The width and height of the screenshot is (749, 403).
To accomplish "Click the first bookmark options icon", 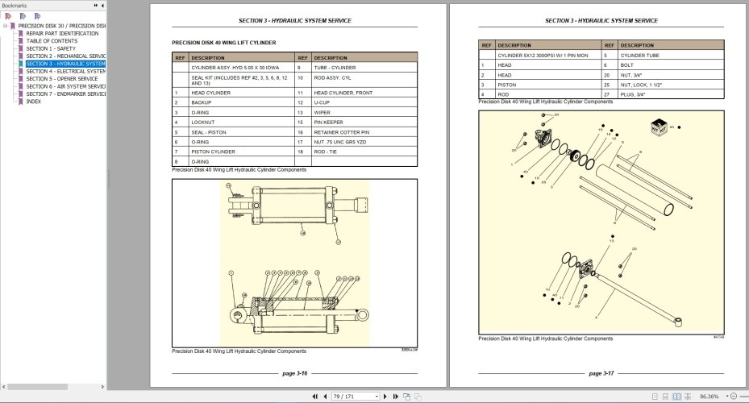I will click(7, 16).
